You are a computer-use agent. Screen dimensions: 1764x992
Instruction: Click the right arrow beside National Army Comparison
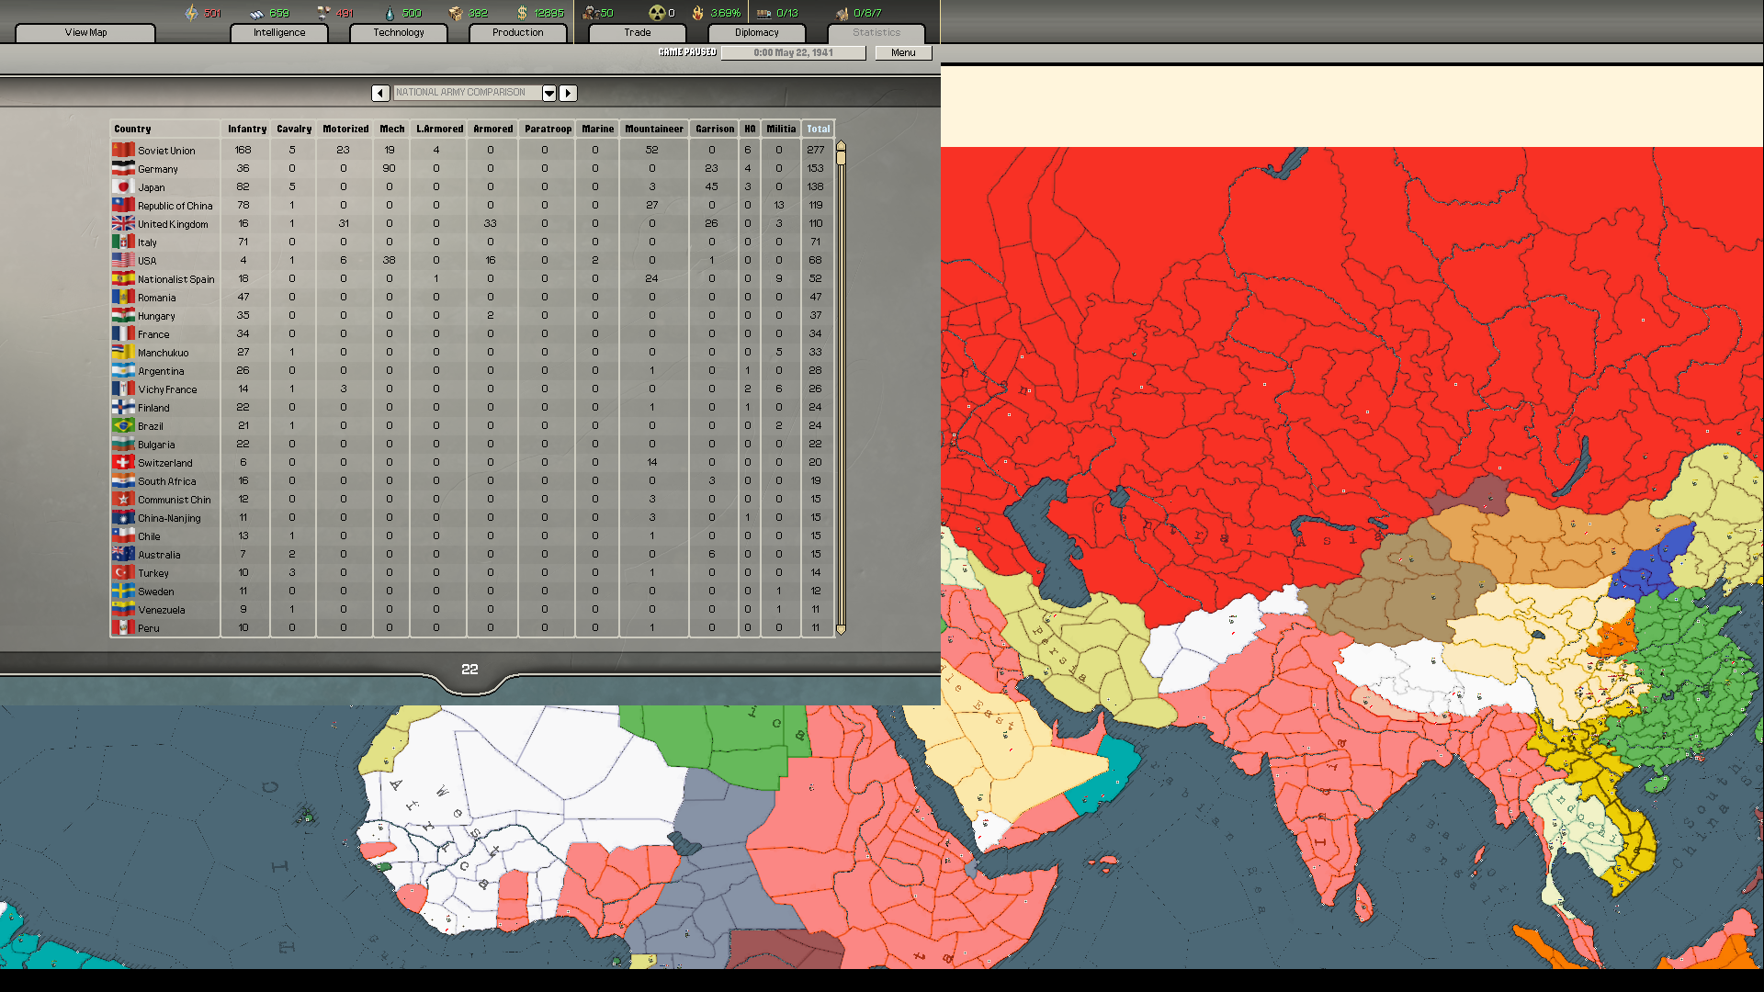pos(568,93)
